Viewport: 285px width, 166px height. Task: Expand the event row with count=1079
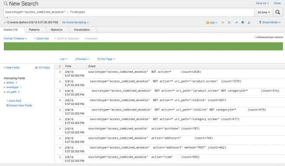pyautogui.click(x=60, y=81)
